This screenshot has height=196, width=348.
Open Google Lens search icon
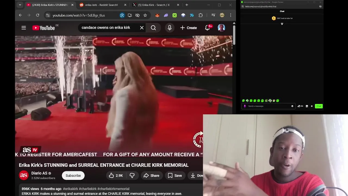pyautogui.click(x=122, y=15)
